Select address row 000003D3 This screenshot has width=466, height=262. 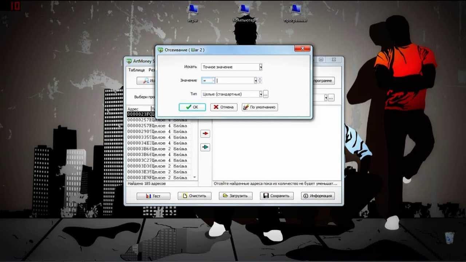tap(159, 166)
